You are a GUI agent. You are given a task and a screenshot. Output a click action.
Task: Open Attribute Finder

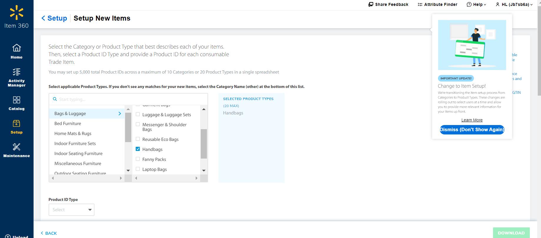pyautogui.click(x=437, y=4)
